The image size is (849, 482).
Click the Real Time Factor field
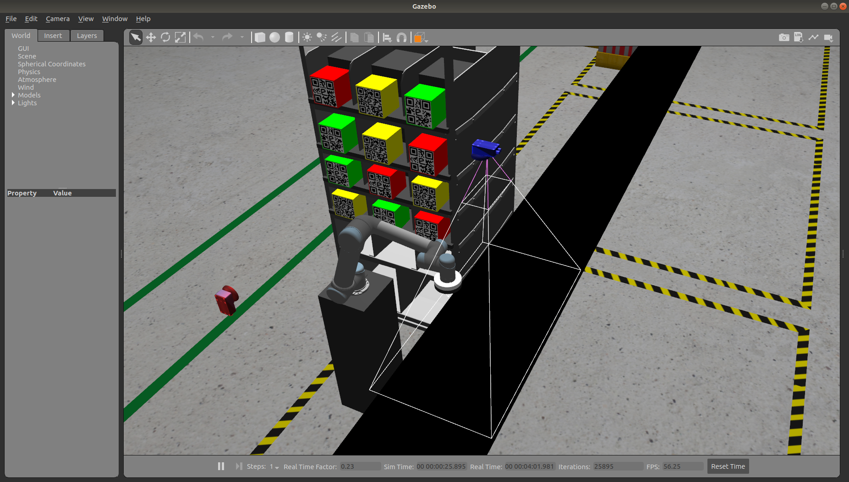pos(360,466)
